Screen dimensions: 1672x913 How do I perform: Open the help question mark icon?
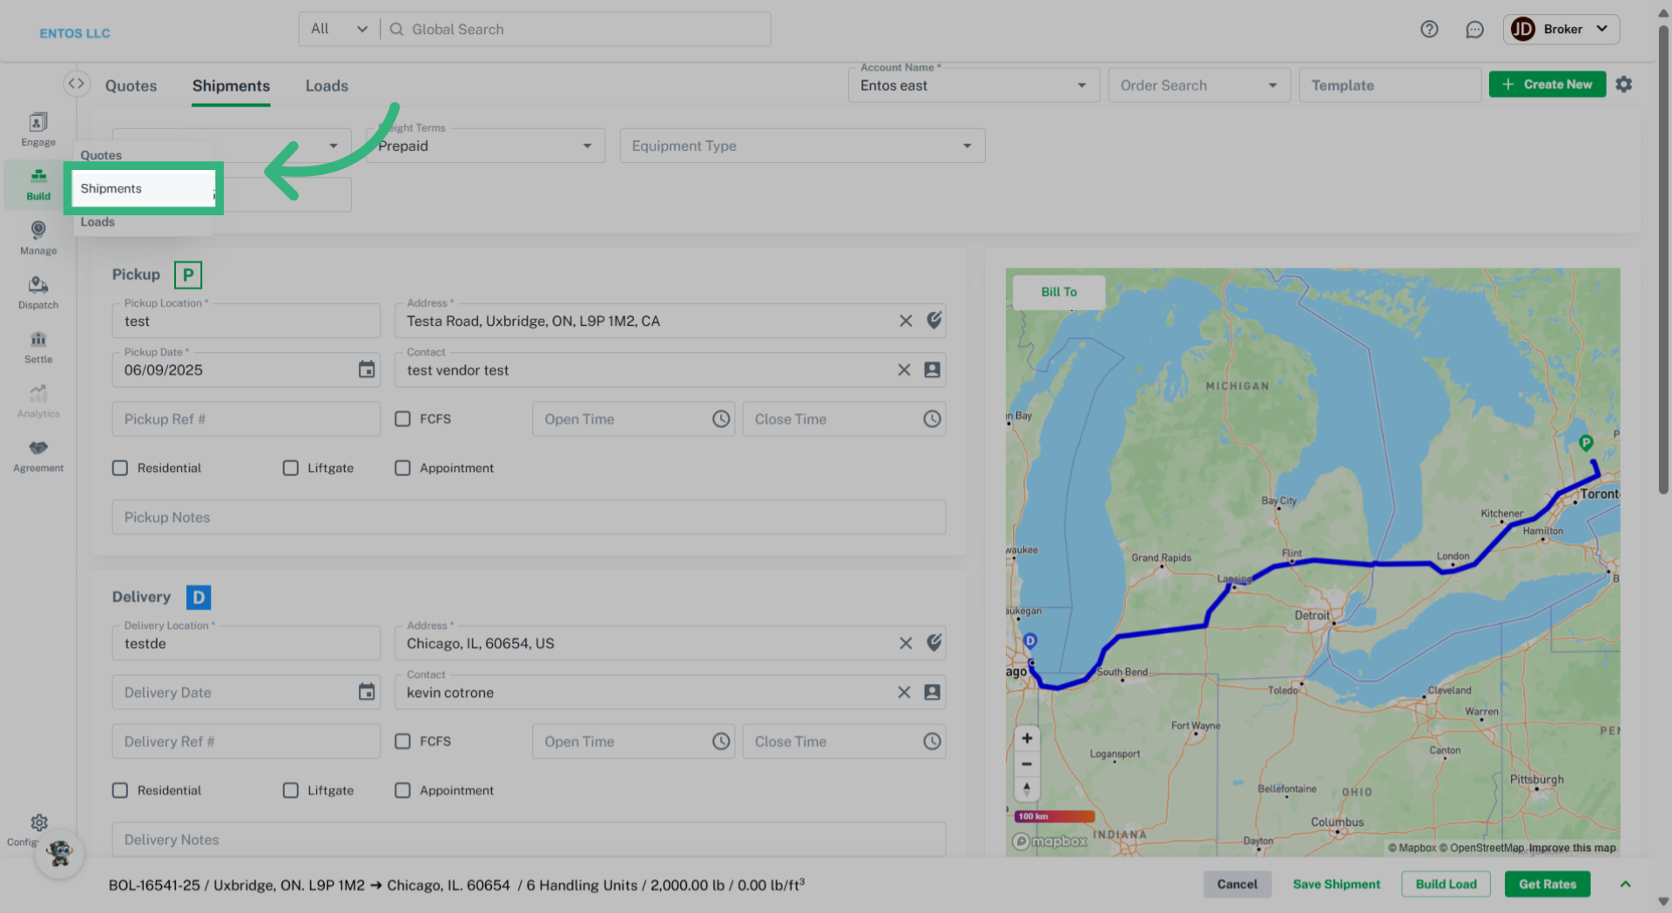(1429, 30)
